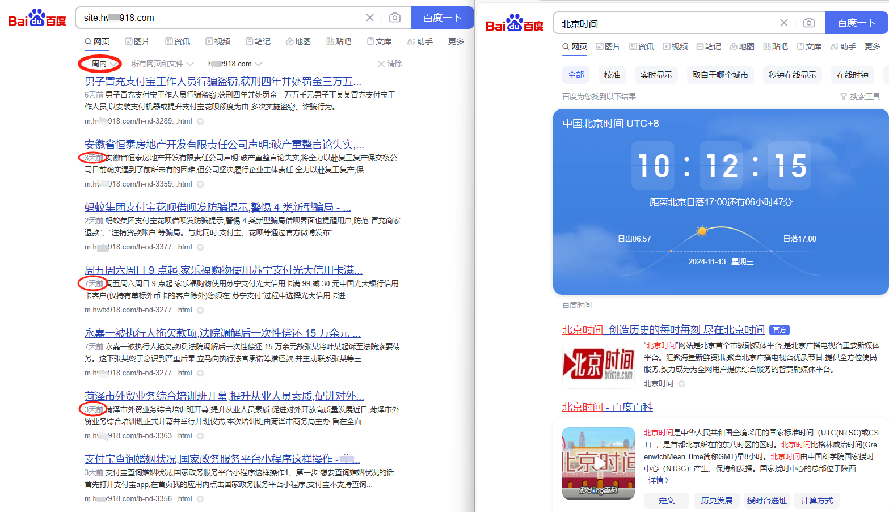Screen dimensions: 889x512
Task: Click 清除 to clear search filters
Action: (390, 64)
